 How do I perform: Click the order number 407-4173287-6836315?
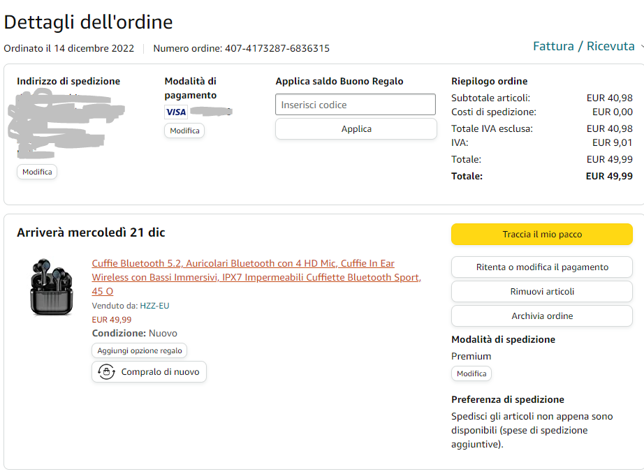(x=277, y=48)
